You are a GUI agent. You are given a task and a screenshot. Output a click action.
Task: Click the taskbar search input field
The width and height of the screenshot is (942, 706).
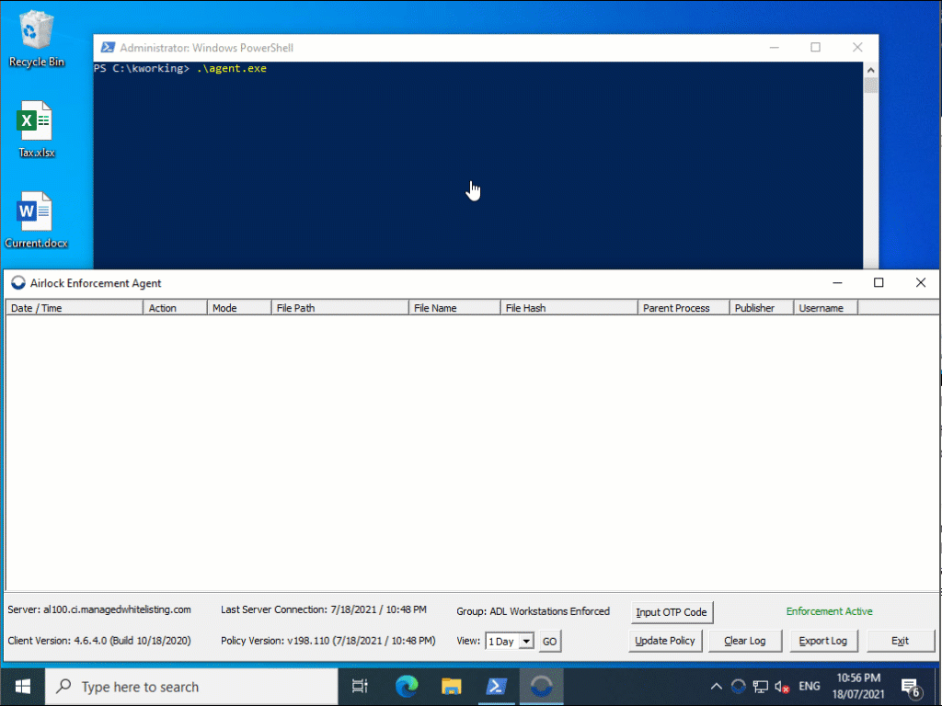click(192, 686)
